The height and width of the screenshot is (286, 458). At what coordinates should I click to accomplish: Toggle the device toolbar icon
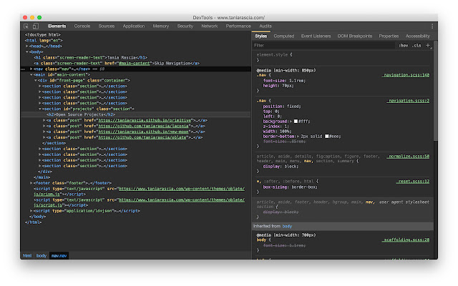[35, 26]
